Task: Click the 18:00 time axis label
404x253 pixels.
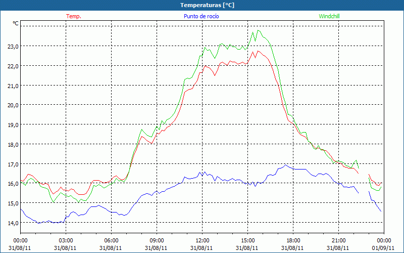Action: tap(293, 241)
